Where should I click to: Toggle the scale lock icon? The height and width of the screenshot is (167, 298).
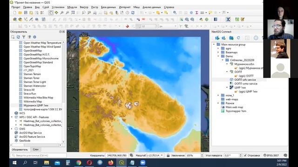(x=168, y=155)
